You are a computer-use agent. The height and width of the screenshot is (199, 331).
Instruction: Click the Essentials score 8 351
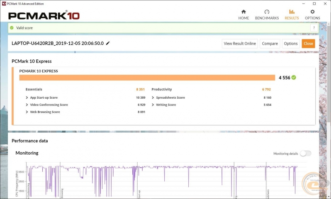pos(140,89)
